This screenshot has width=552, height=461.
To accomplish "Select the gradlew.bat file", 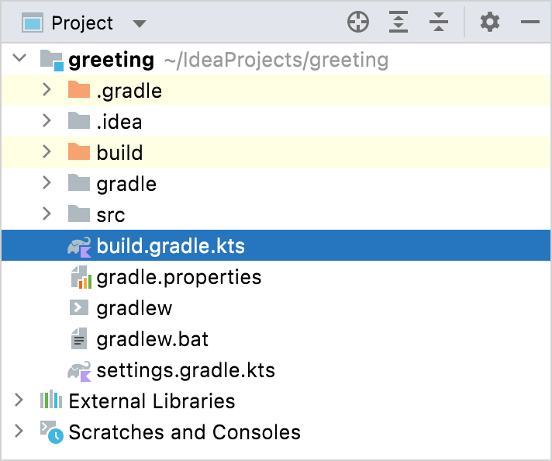I will coord(153,339).
